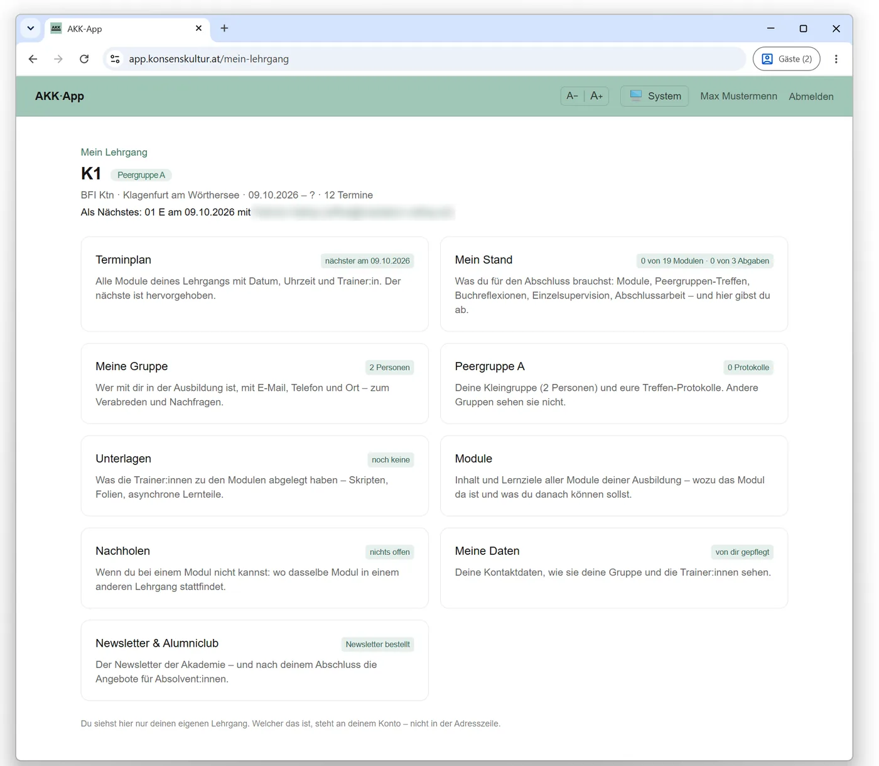
Task: Open the Nachholen card
Action: point(254,568)
